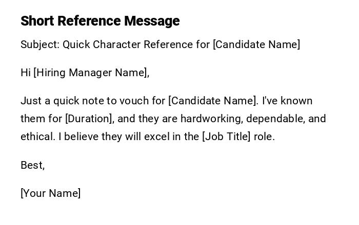
Task: Click the closing word Best
Action: [x=32, y=165]
